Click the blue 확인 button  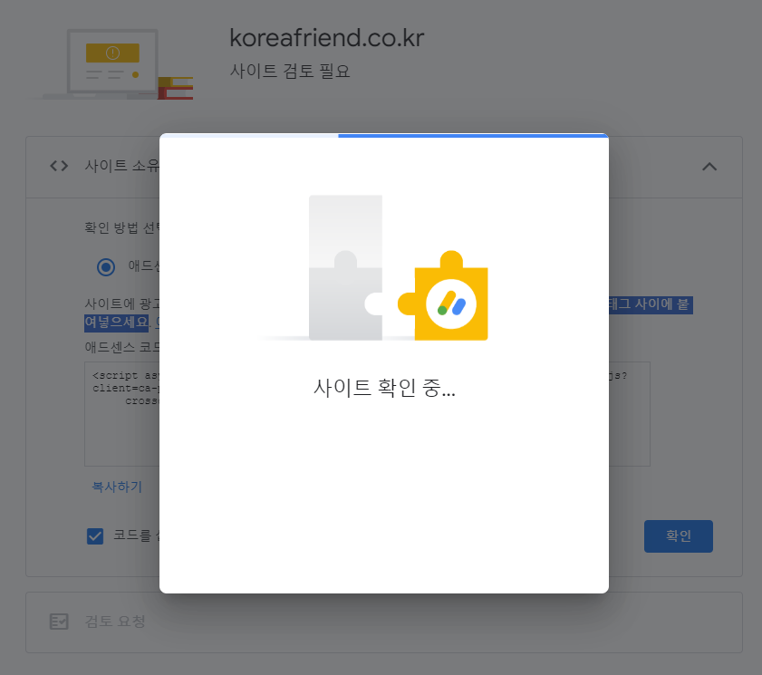click(678, 536)
